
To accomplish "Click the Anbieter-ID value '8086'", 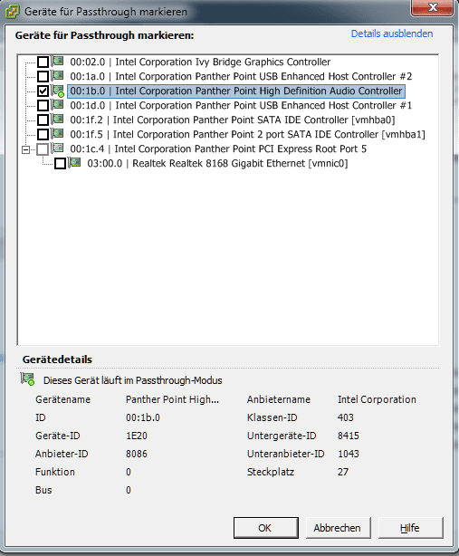I will point(137,454).
